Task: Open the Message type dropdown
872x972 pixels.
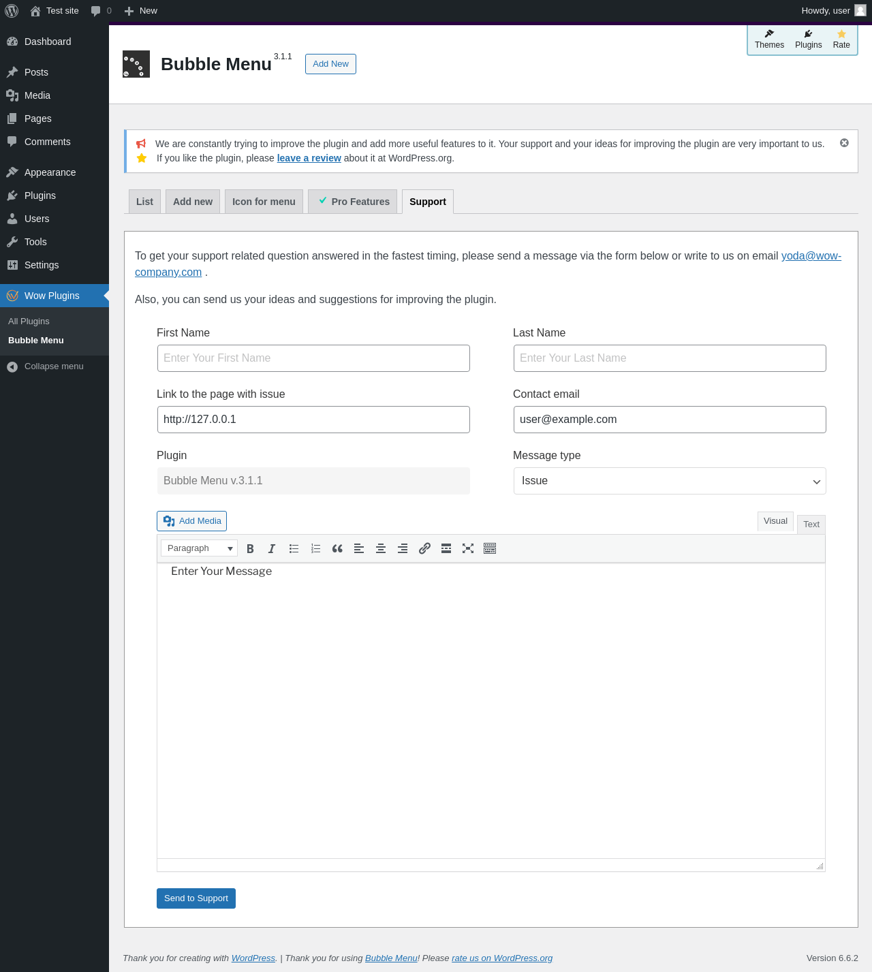Action: [670, 481]
